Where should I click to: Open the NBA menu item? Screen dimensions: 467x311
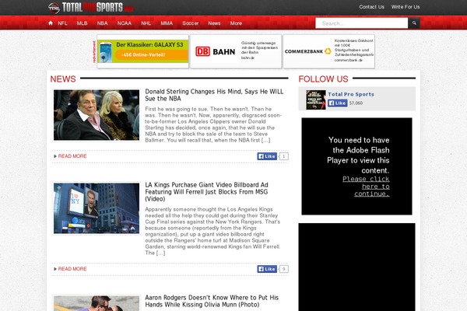click(102, 23)
